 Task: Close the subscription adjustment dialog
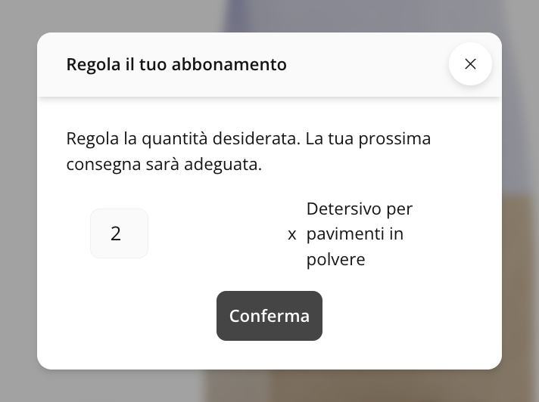(x=470, y=64)
